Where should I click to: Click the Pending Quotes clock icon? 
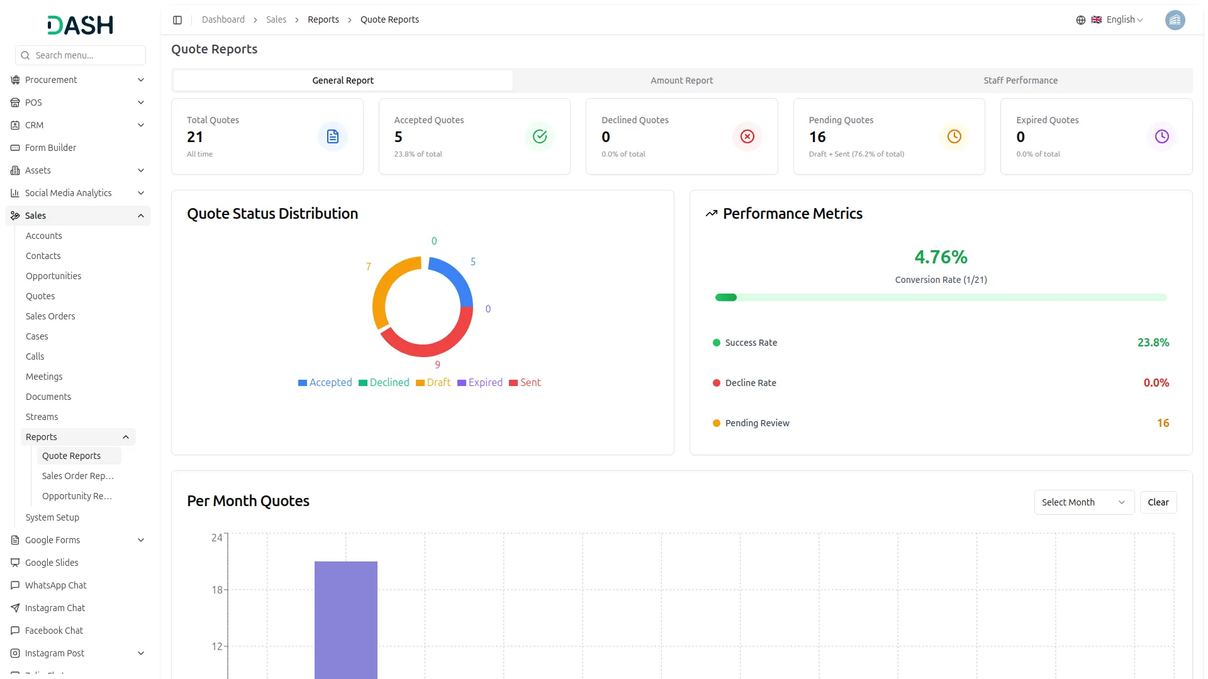click(x=954, y=136)
